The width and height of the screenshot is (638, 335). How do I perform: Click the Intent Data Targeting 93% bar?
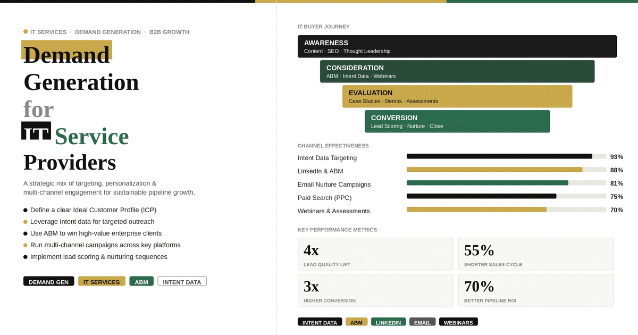tap(499, 156)
